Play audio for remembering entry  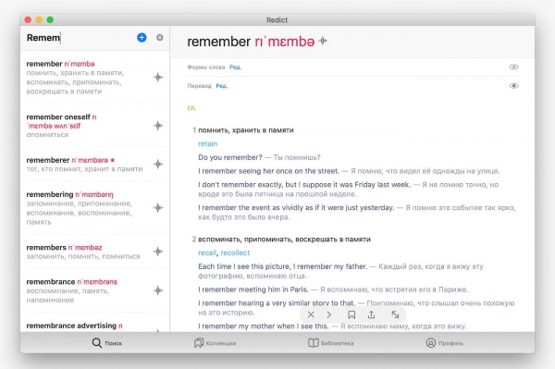pos(158,208)
